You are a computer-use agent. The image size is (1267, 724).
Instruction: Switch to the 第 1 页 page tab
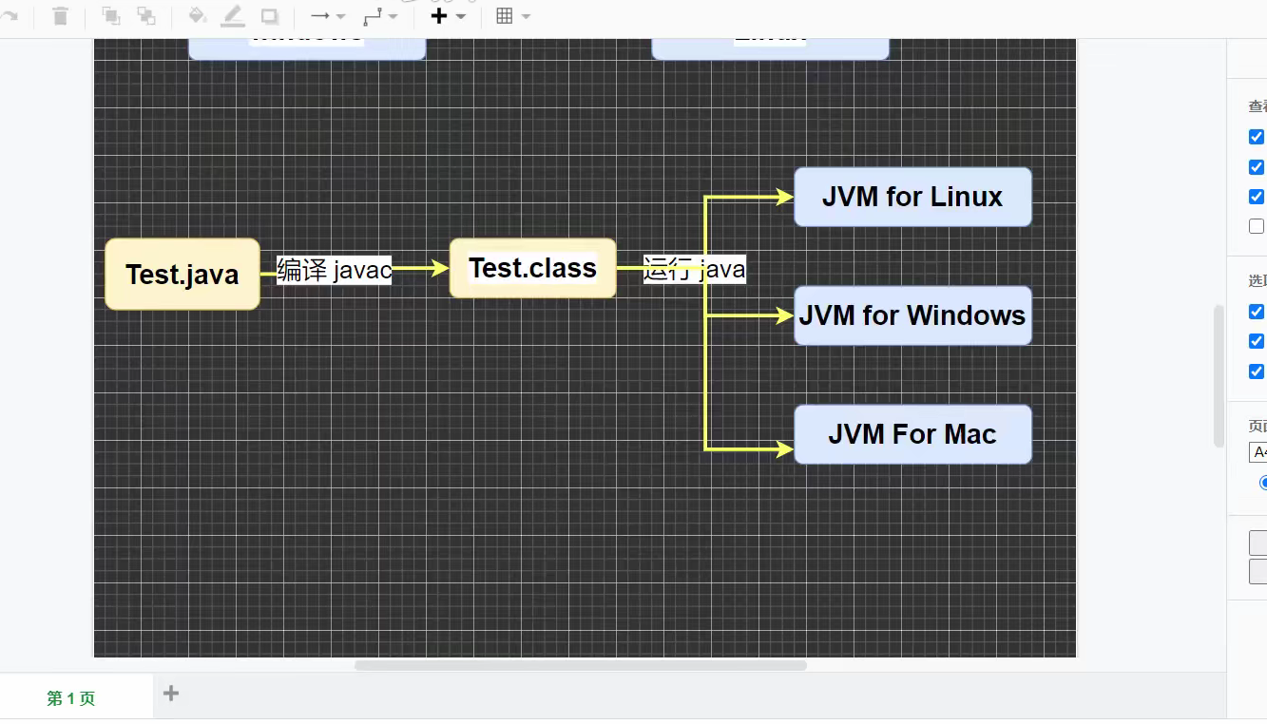tap(71, 698)
